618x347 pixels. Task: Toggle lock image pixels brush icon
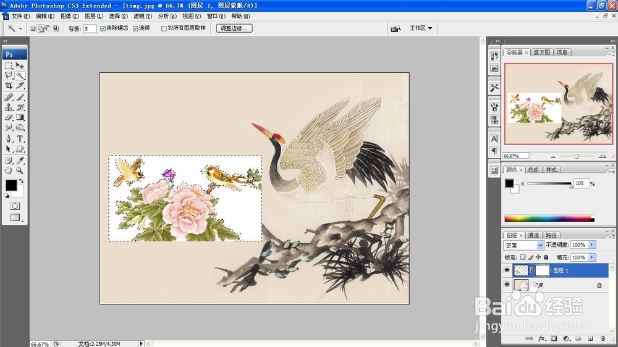[530, 257]
